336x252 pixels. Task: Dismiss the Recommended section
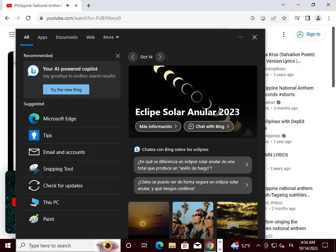click(x=118, y=56)
